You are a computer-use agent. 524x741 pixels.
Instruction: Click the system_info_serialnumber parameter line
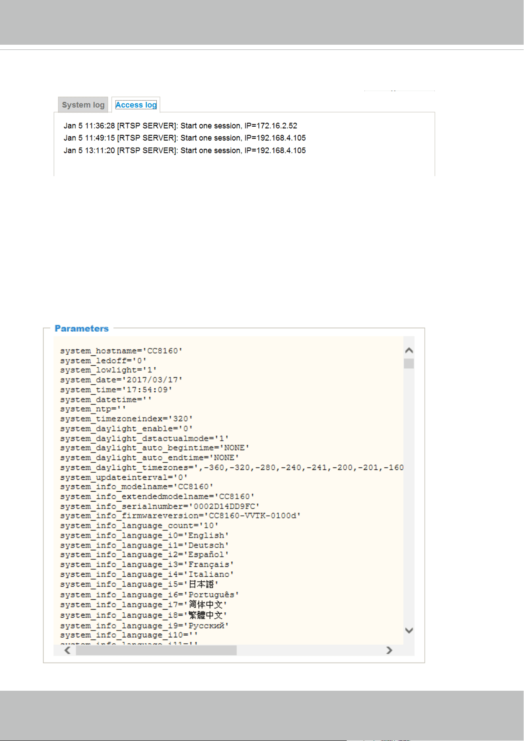point(160,506)
